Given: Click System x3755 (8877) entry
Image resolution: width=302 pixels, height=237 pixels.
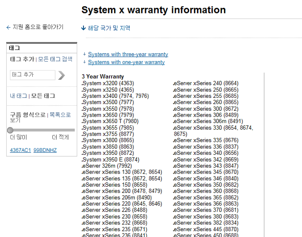Looking at the screenshot, I should (108, 134).
